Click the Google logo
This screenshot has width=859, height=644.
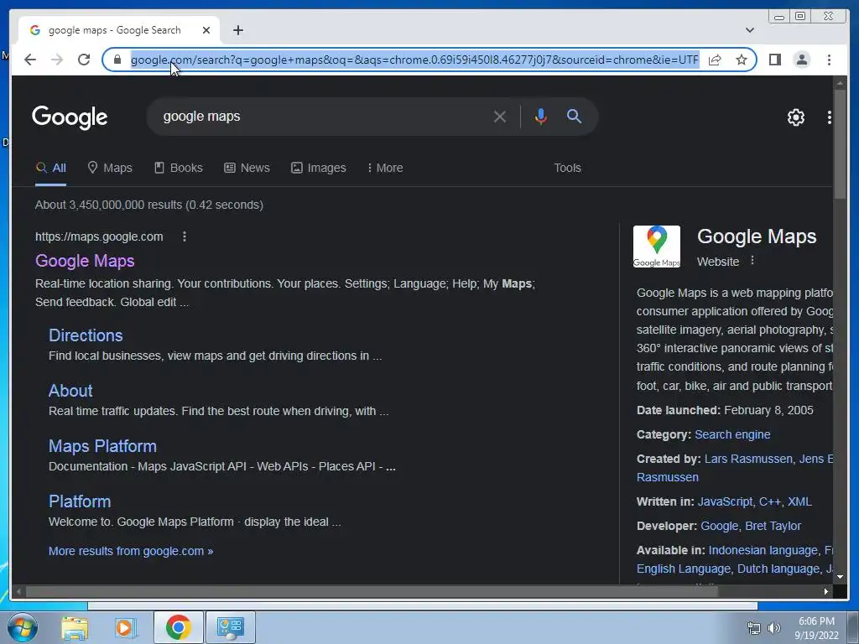click(70, 117)
